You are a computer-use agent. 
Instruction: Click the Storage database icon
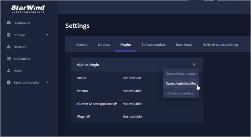(9, 35)
